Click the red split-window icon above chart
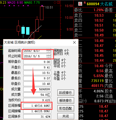Screen dimensions: 116x120 coord(58,2)
